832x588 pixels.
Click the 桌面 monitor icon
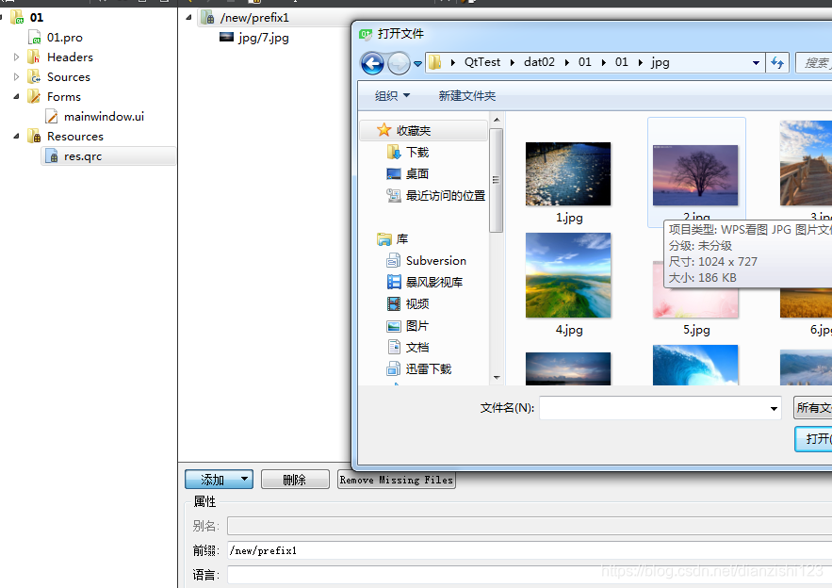[394, 174]
